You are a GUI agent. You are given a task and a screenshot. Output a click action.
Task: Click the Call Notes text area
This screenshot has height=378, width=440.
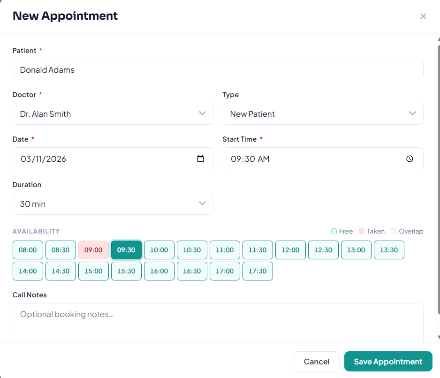(x=218, y=321)
